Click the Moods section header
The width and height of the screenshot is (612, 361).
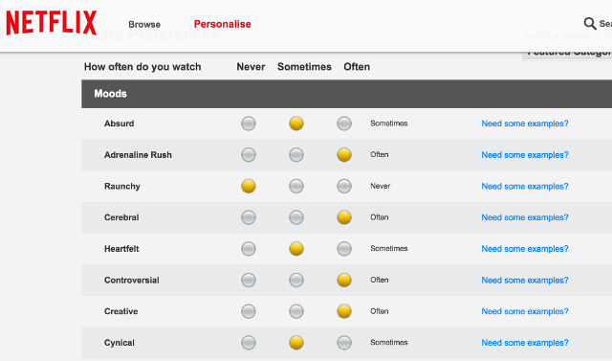pyautogui.click(x=346, y=94)
